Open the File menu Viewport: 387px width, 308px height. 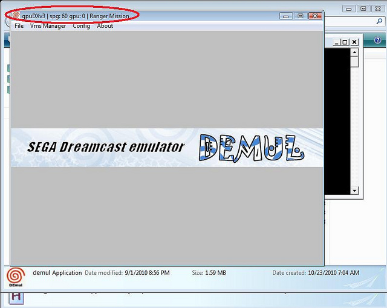[x=19, y=26]
